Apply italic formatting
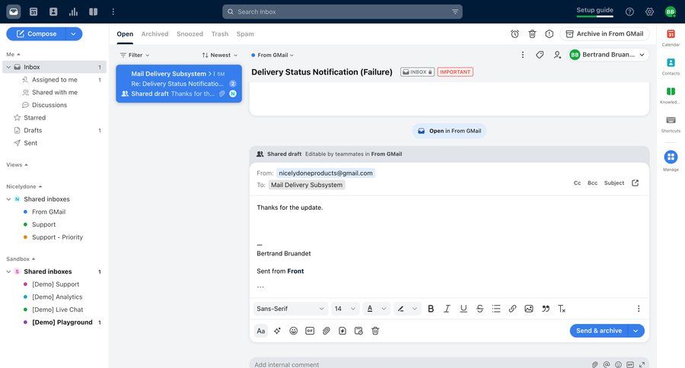This screenshot has height=368, width=685. pos(447,309)
